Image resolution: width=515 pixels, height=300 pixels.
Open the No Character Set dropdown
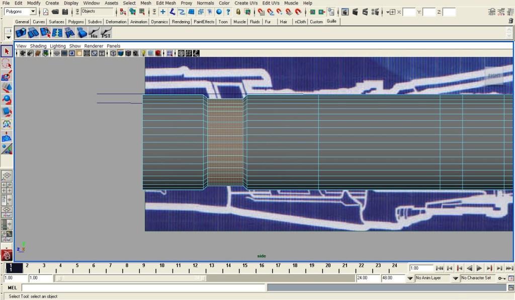point(455,278)
